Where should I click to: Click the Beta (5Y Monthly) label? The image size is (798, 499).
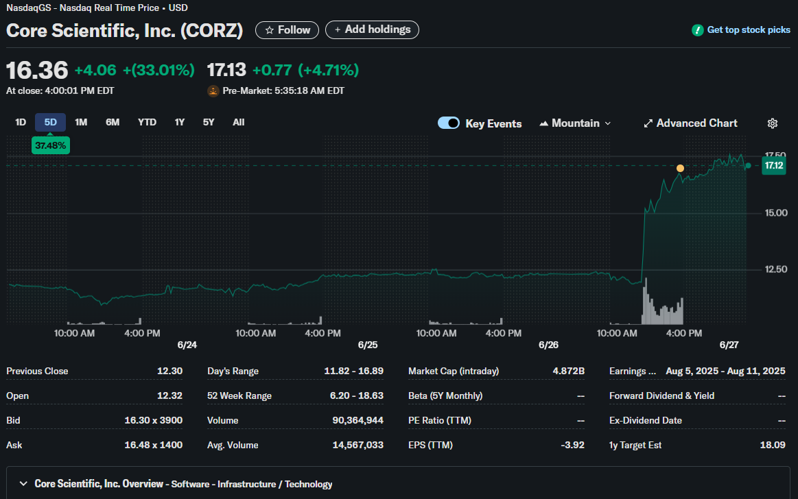tap(445, 396)
